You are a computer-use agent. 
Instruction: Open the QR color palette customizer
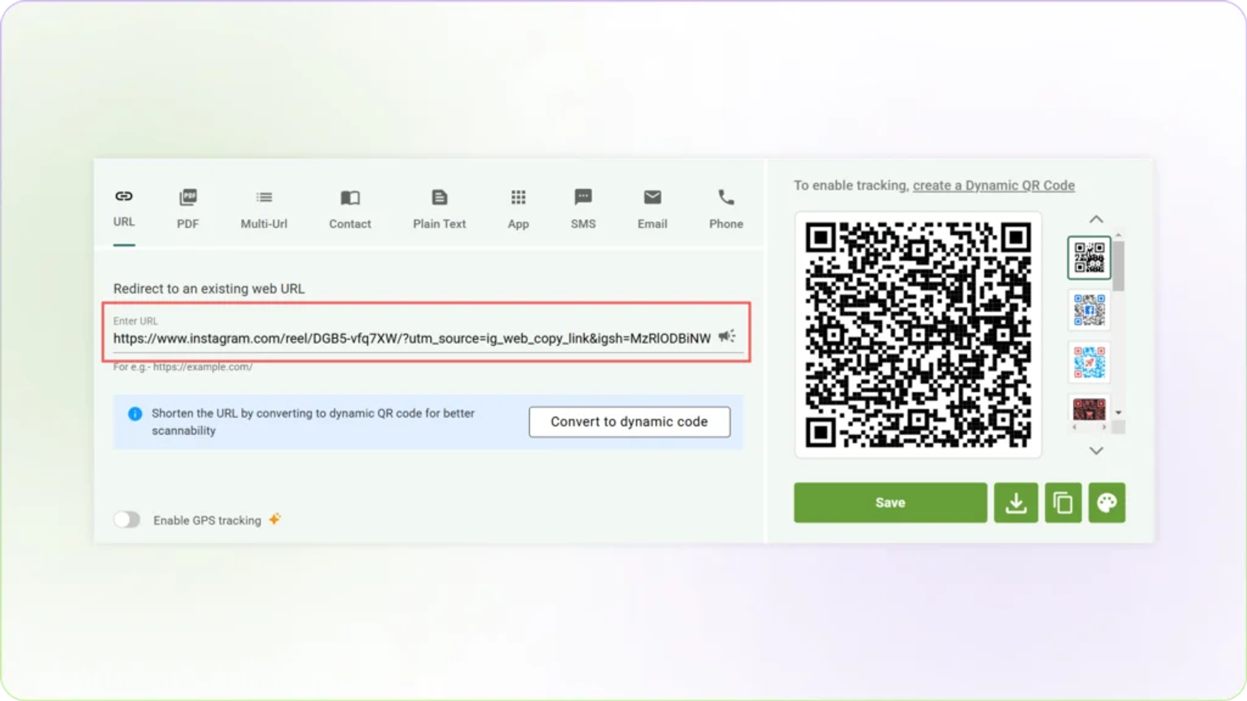point(1107,502)
